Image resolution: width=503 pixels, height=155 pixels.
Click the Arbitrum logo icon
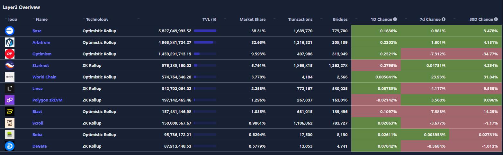pos(10,43)
